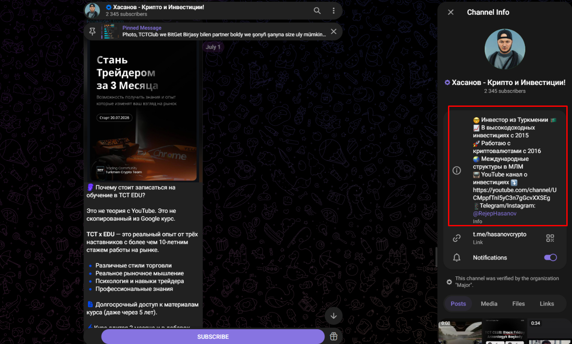This screenshot has width=572, height=344.
Task: Open the 0:34 video thumbnail in Posts
Action: coord(550,331)
